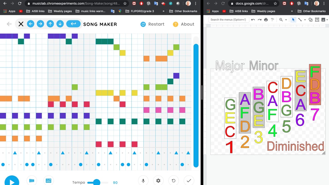This screenshot has width=329, height=185.
Task: Choose the Image insert tool in Drawings
Action: coord(323,20)
